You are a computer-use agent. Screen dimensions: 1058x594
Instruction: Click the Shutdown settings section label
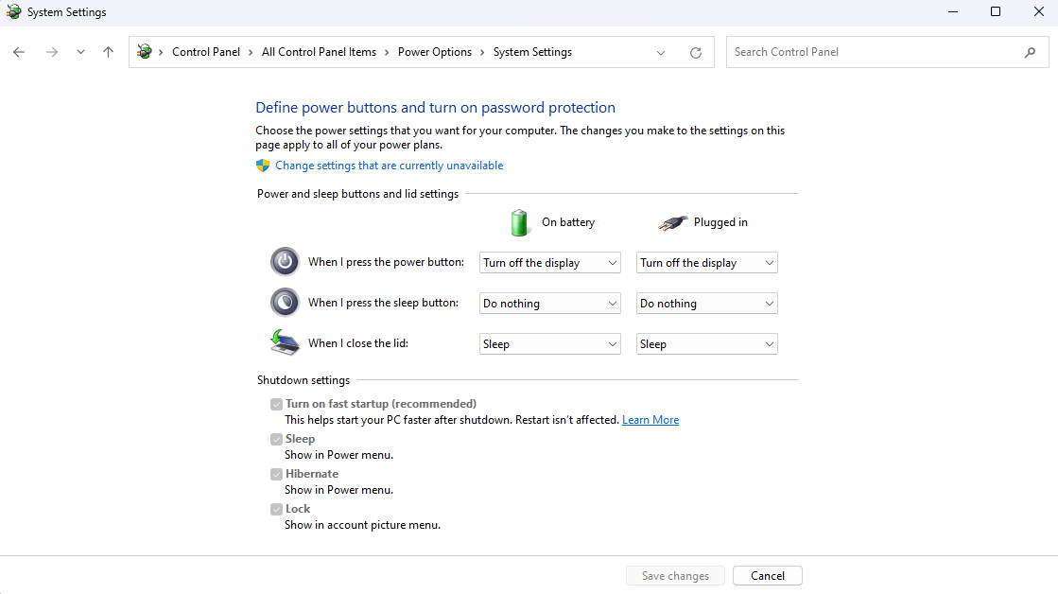304,380
